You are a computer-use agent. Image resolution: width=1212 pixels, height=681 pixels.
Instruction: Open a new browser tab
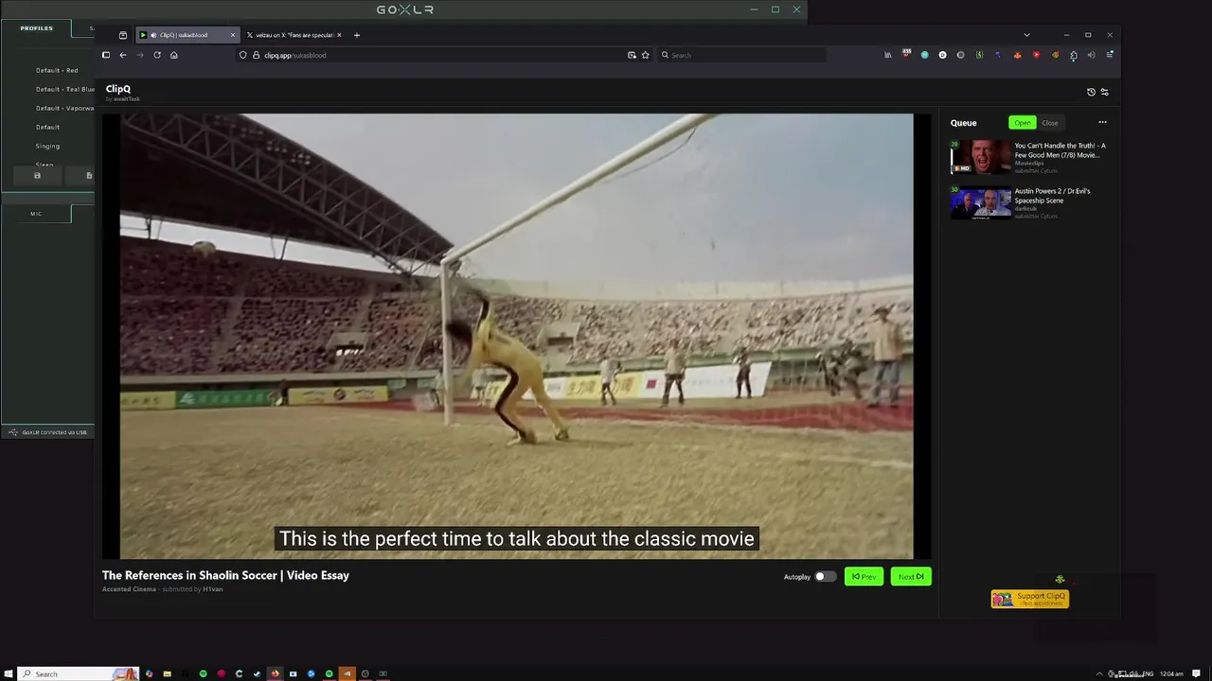[357, 35]
